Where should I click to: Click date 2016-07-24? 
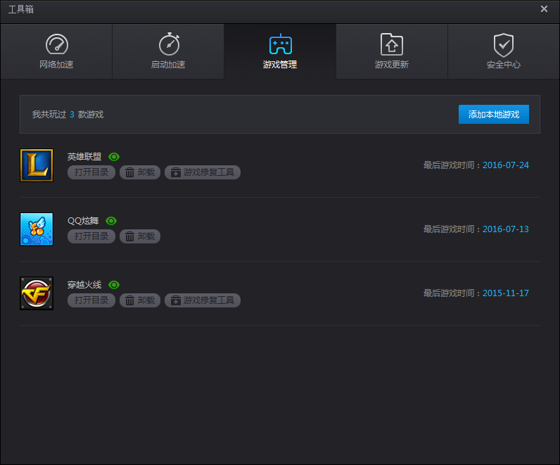pyautogui.click(x=506, y=165)
